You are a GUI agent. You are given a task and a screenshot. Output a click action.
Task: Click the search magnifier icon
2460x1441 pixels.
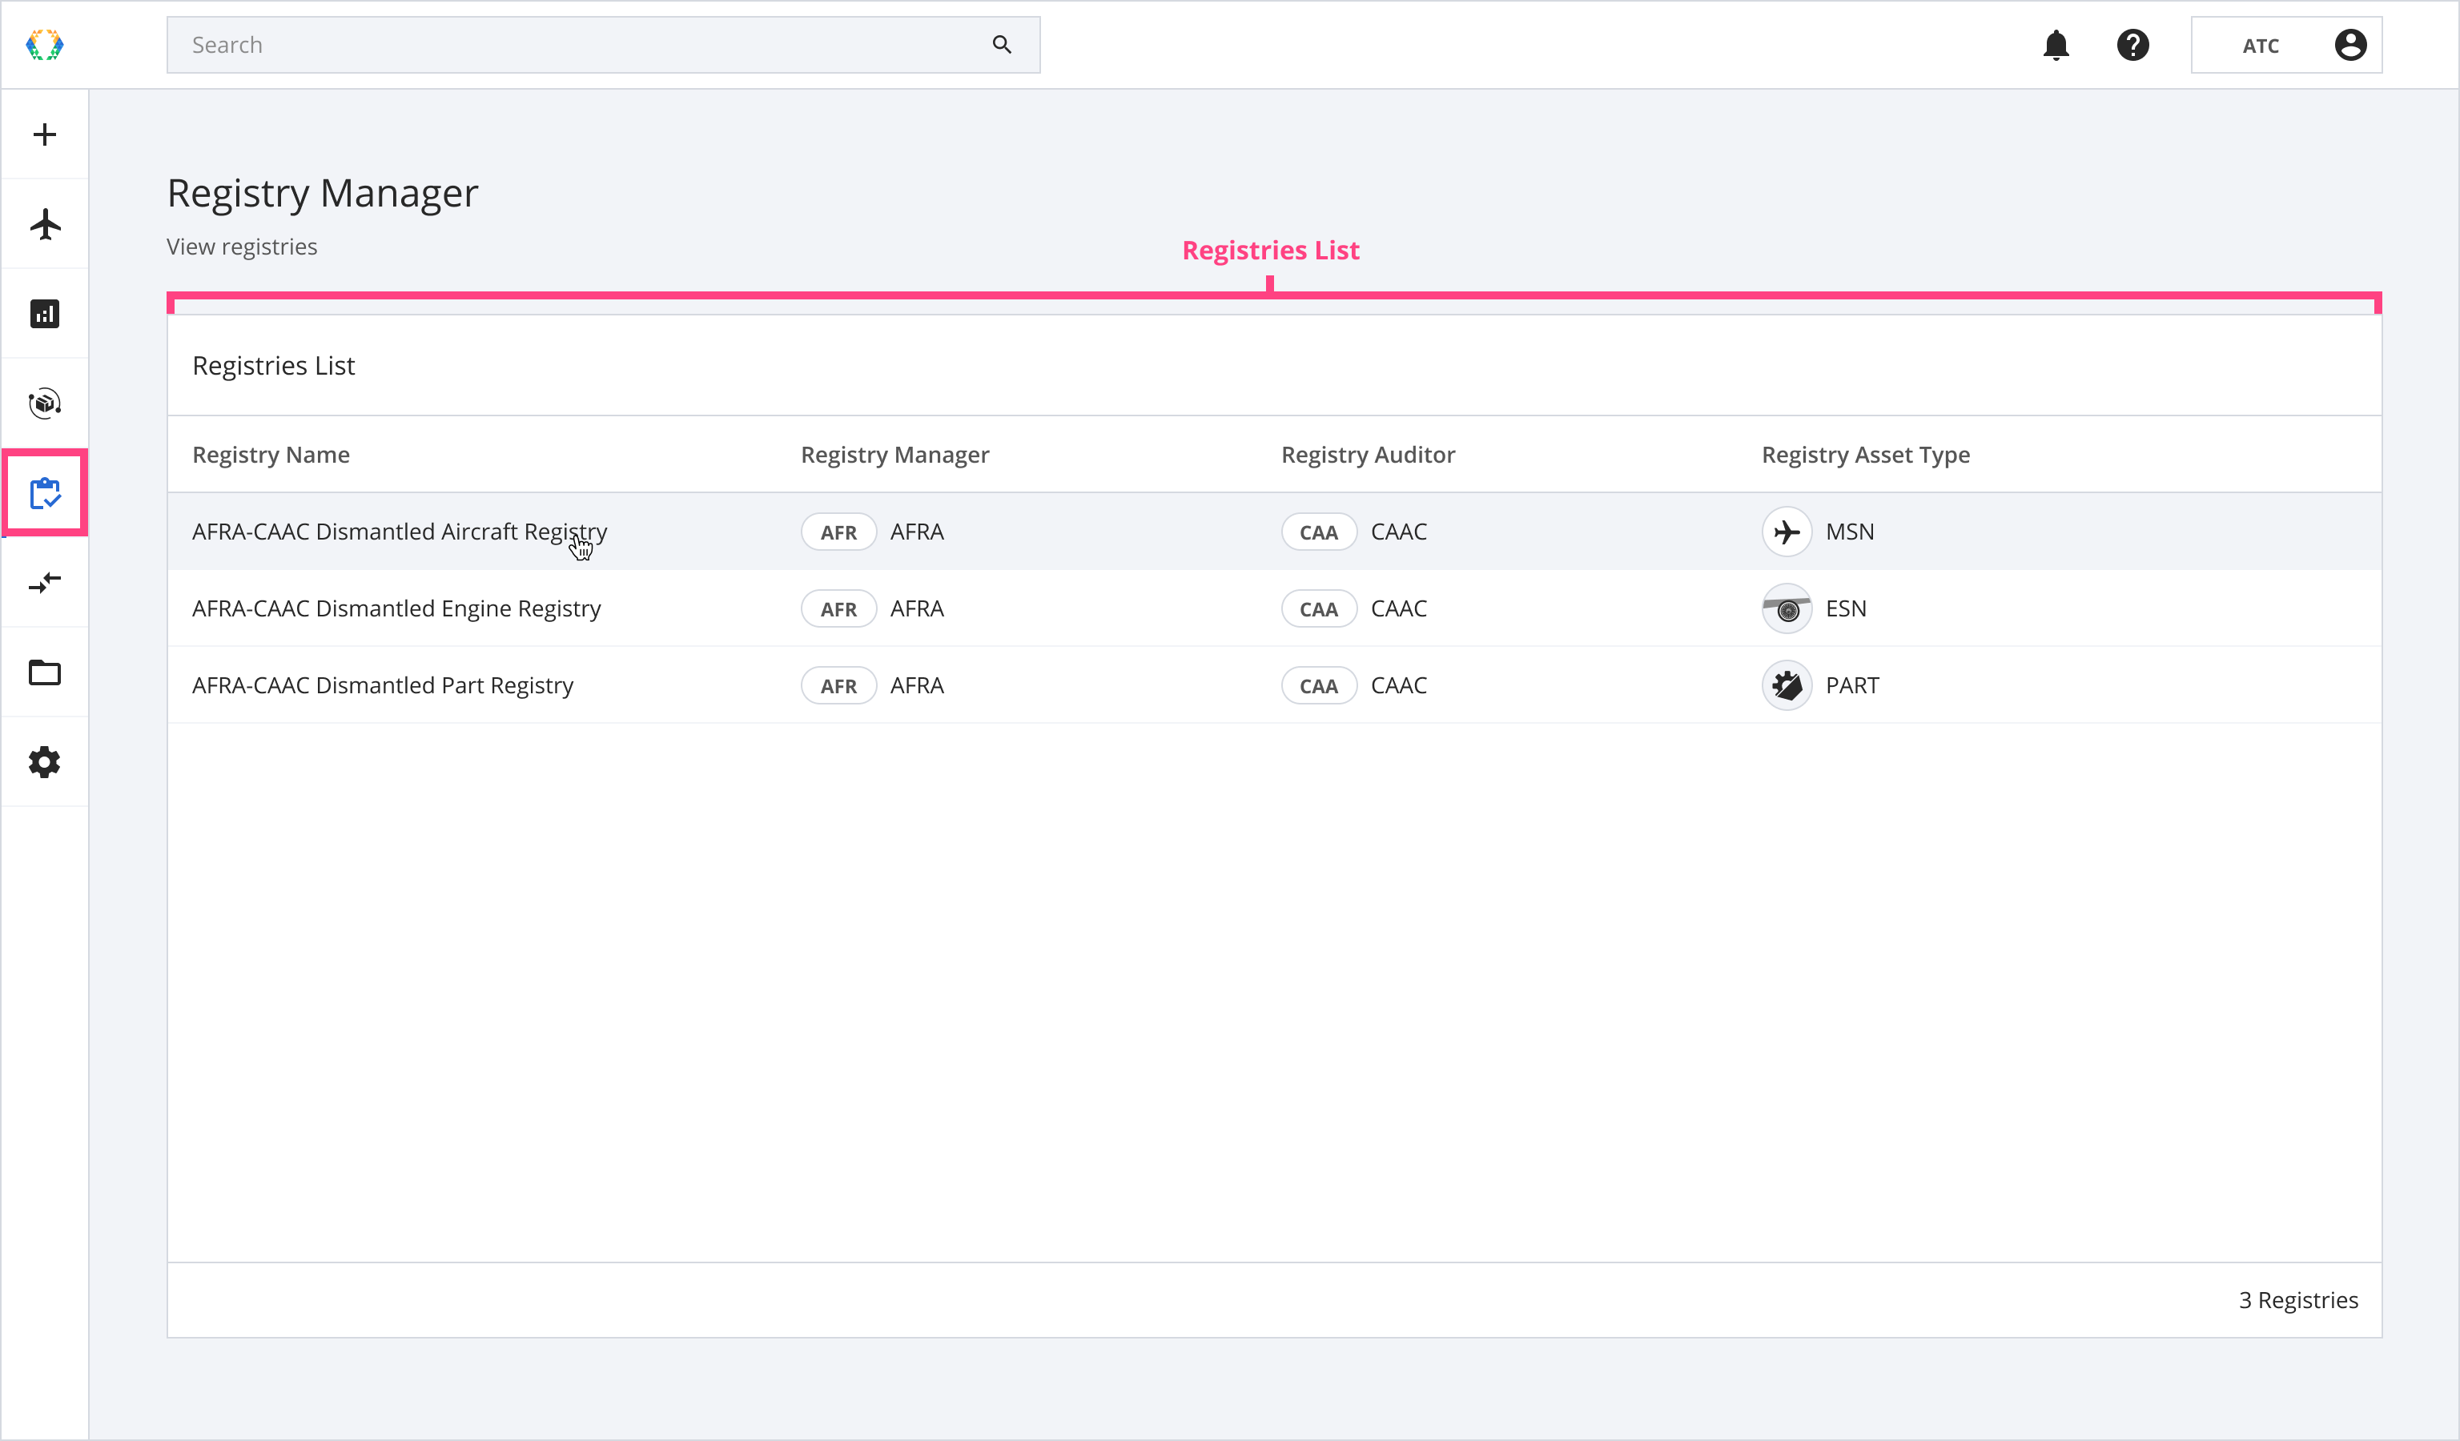click(x=1002, y=45)
